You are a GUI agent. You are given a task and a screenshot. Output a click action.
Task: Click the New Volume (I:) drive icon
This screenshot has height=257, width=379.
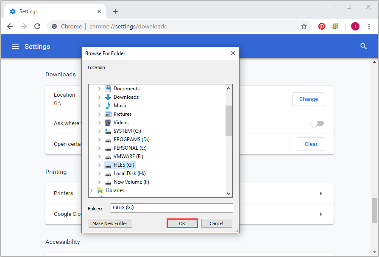108,182
